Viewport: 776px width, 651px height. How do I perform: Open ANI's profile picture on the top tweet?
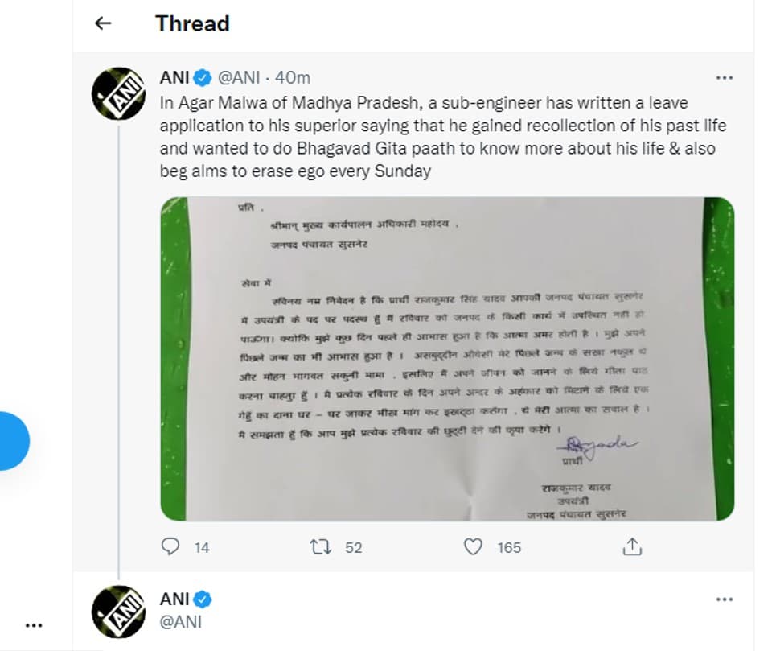click(x=119, y=94)
